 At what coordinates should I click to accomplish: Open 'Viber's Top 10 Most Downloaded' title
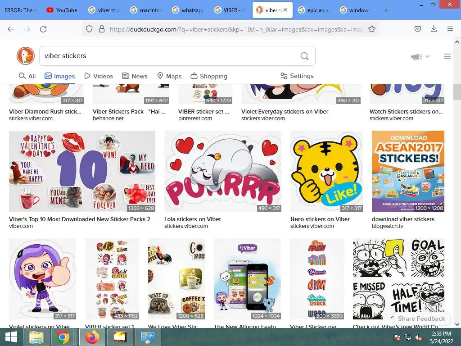[82, 219]
